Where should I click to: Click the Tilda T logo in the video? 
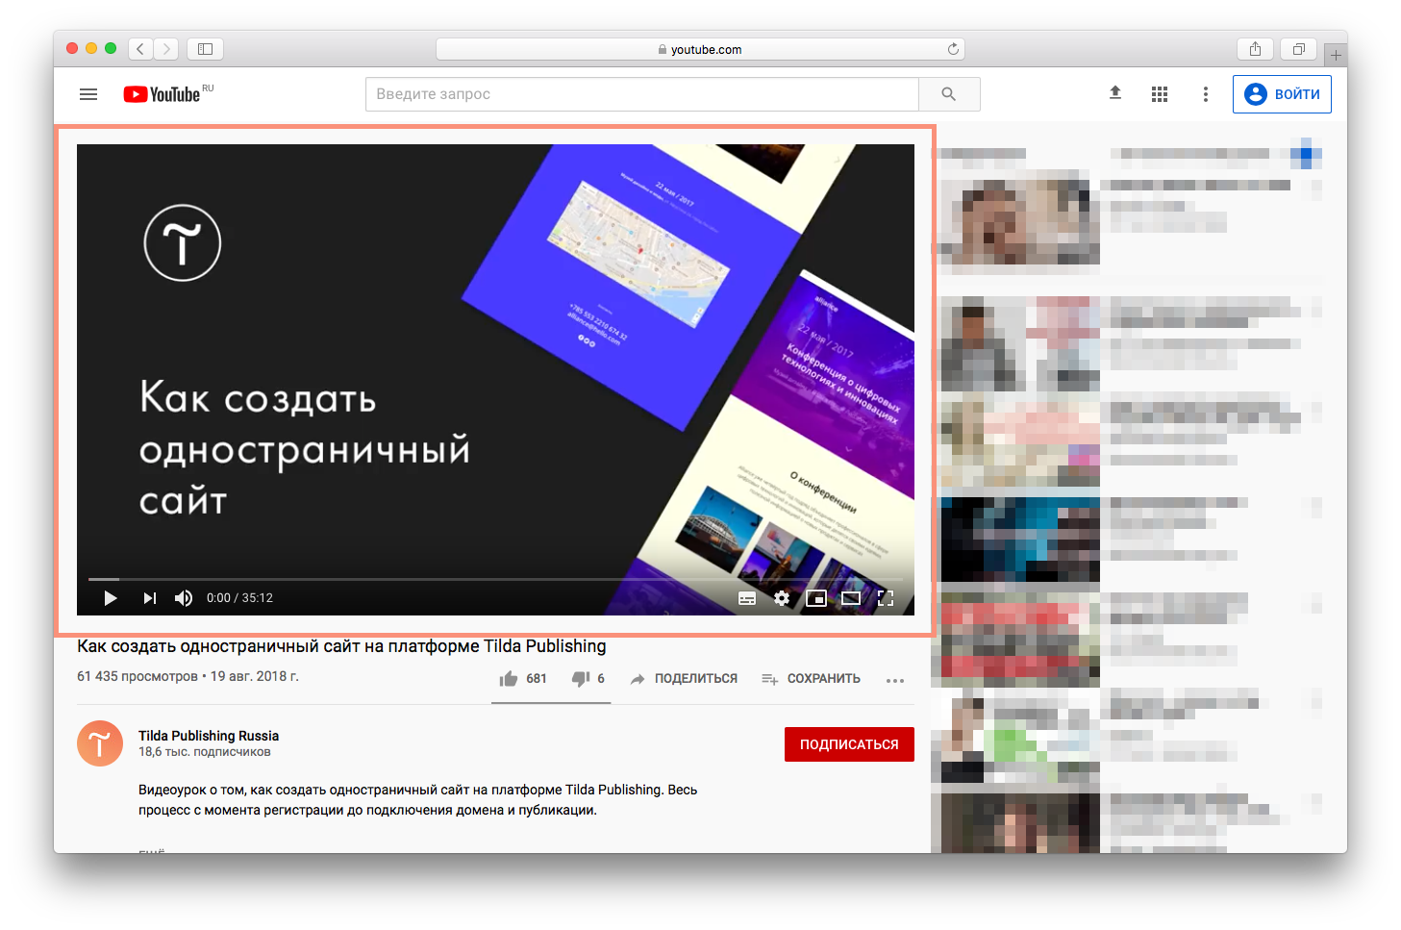tap(183, 242)
